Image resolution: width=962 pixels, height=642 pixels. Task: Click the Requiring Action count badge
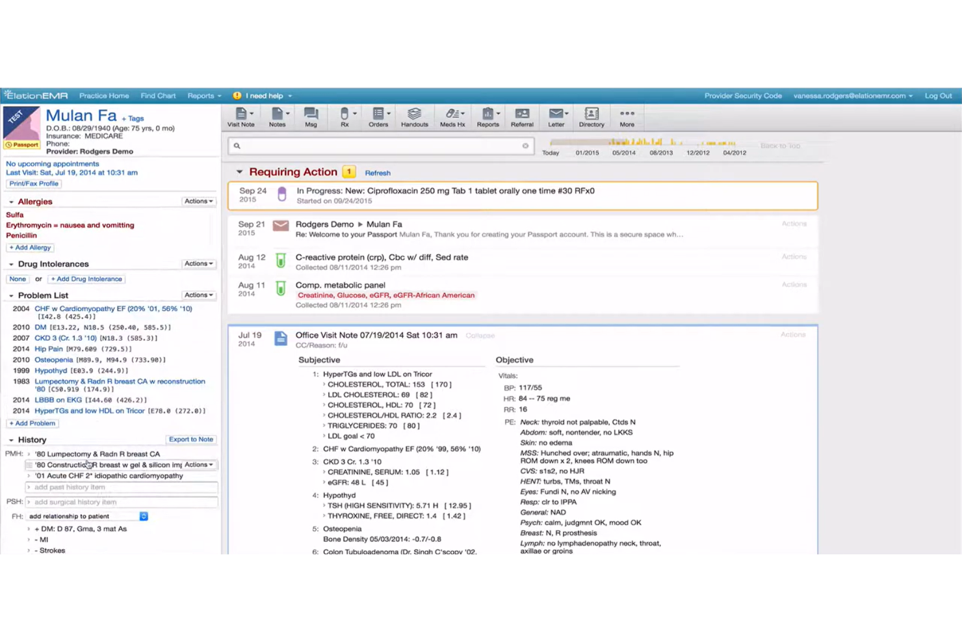(349, 172)
